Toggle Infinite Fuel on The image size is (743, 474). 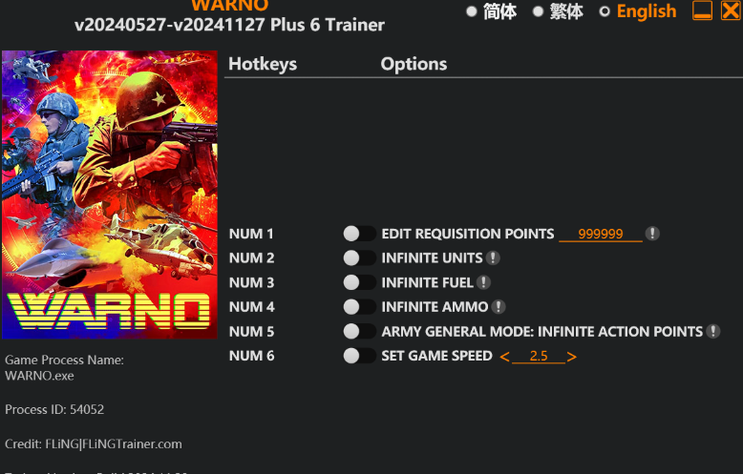click(x=359, y=282)
